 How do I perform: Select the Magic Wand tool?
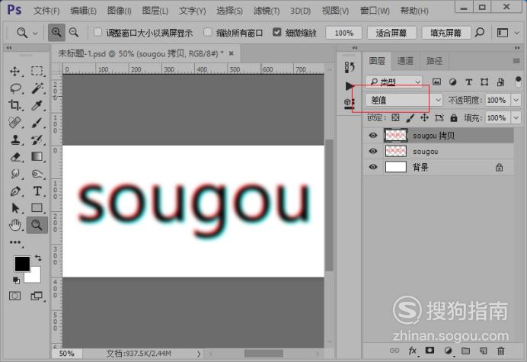(37, 88)
